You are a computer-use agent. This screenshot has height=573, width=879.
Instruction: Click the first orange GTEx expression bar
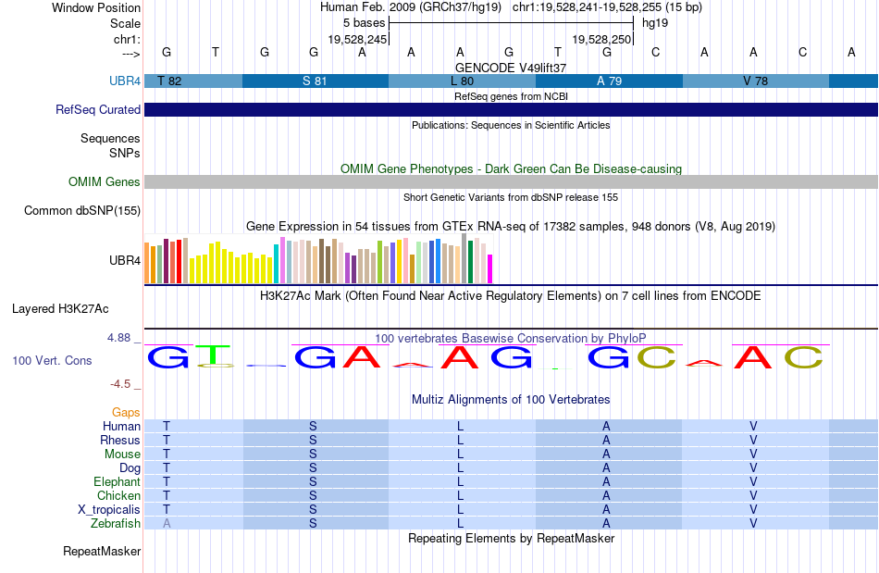click(147, 263)
